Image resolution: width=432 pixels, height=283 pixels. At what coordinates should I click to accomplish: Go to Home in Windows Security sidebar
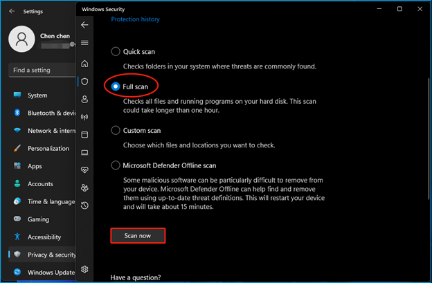click(x=84, y=64)
